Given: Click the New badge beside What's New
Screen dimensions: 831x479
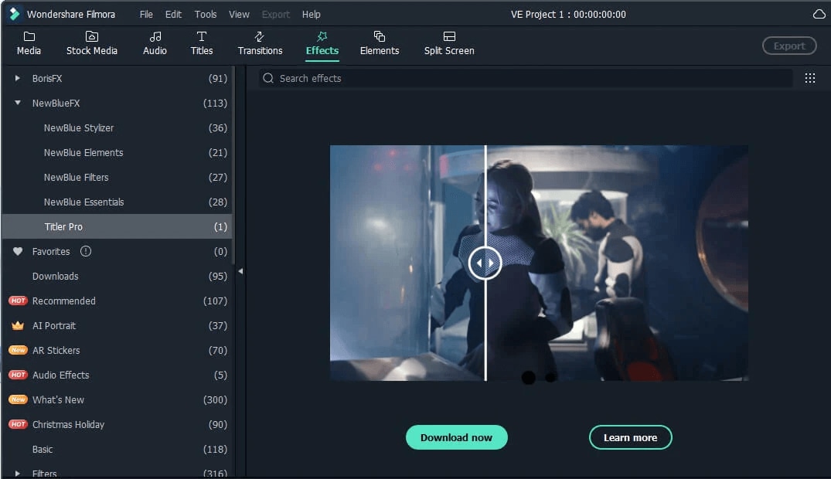Looking at the screenshot, I should coord(18,399).
